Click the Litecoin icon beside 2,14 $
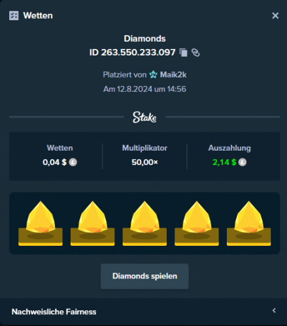Screen dimensions: 287x326 [243, 162]
